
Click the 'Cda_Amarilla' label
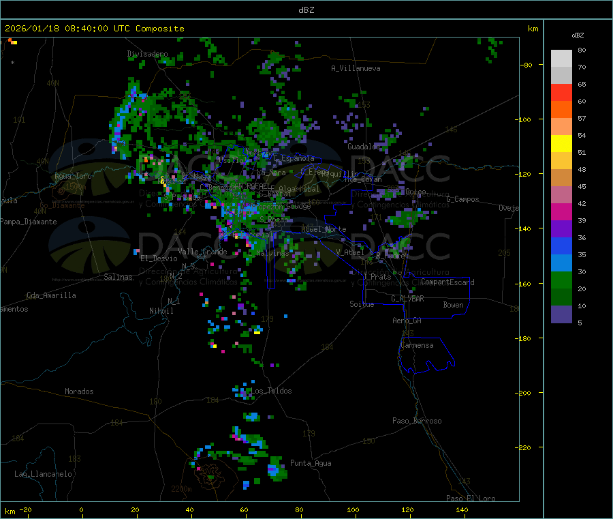pyautogui.click(x=51, y=295)
